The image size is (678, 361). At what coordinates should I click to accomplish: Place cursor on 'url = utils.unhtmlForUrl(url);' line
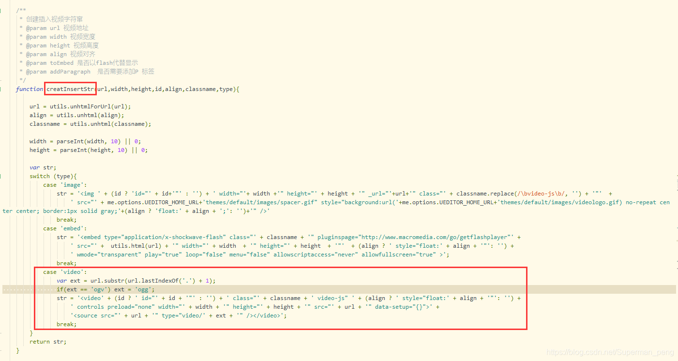pyautogui.click(x=80, y=106)
